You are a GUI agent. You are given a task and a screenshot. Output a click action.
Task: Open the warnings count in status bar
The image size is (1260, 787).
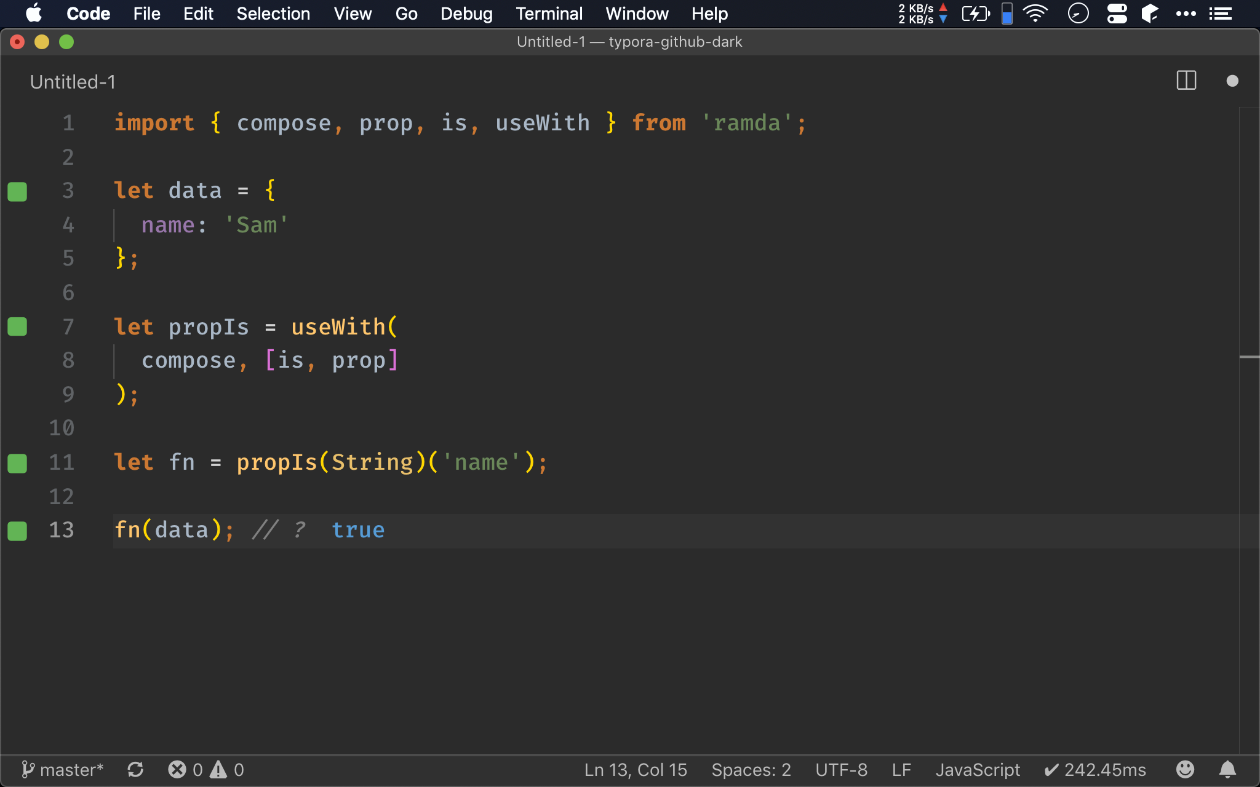pyautogui.click(x=228, y=770)
